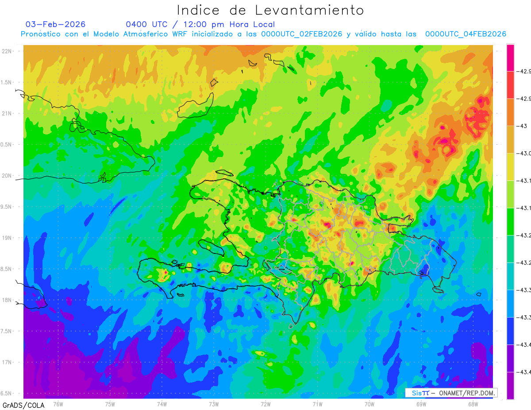Screen dimensions: 531x410
Task: Click the "73W" longitude label
Action: (x=214, y=404)
